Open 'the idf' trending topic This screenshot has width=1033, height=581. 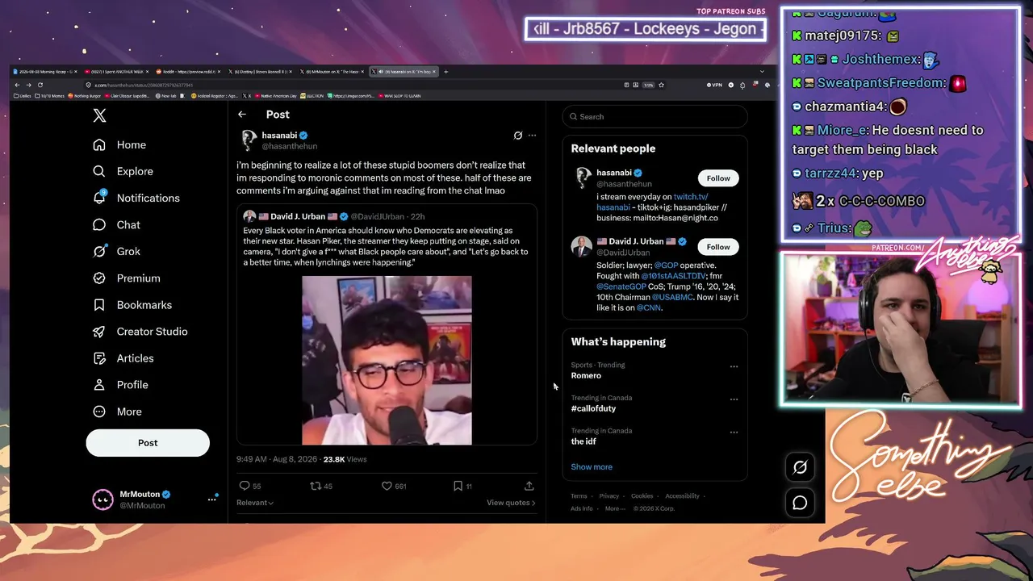pos(583,441)
